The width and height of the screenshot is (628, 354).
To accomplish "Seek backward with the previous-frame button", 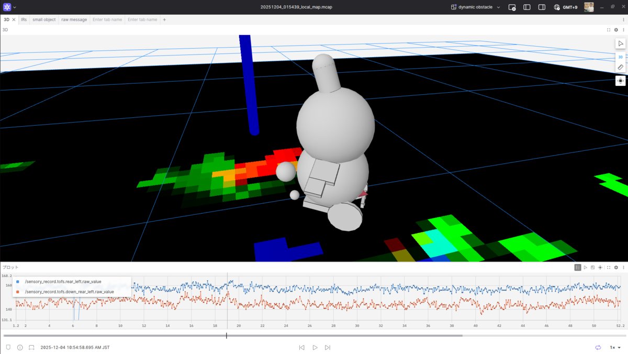I will [301, 347].
